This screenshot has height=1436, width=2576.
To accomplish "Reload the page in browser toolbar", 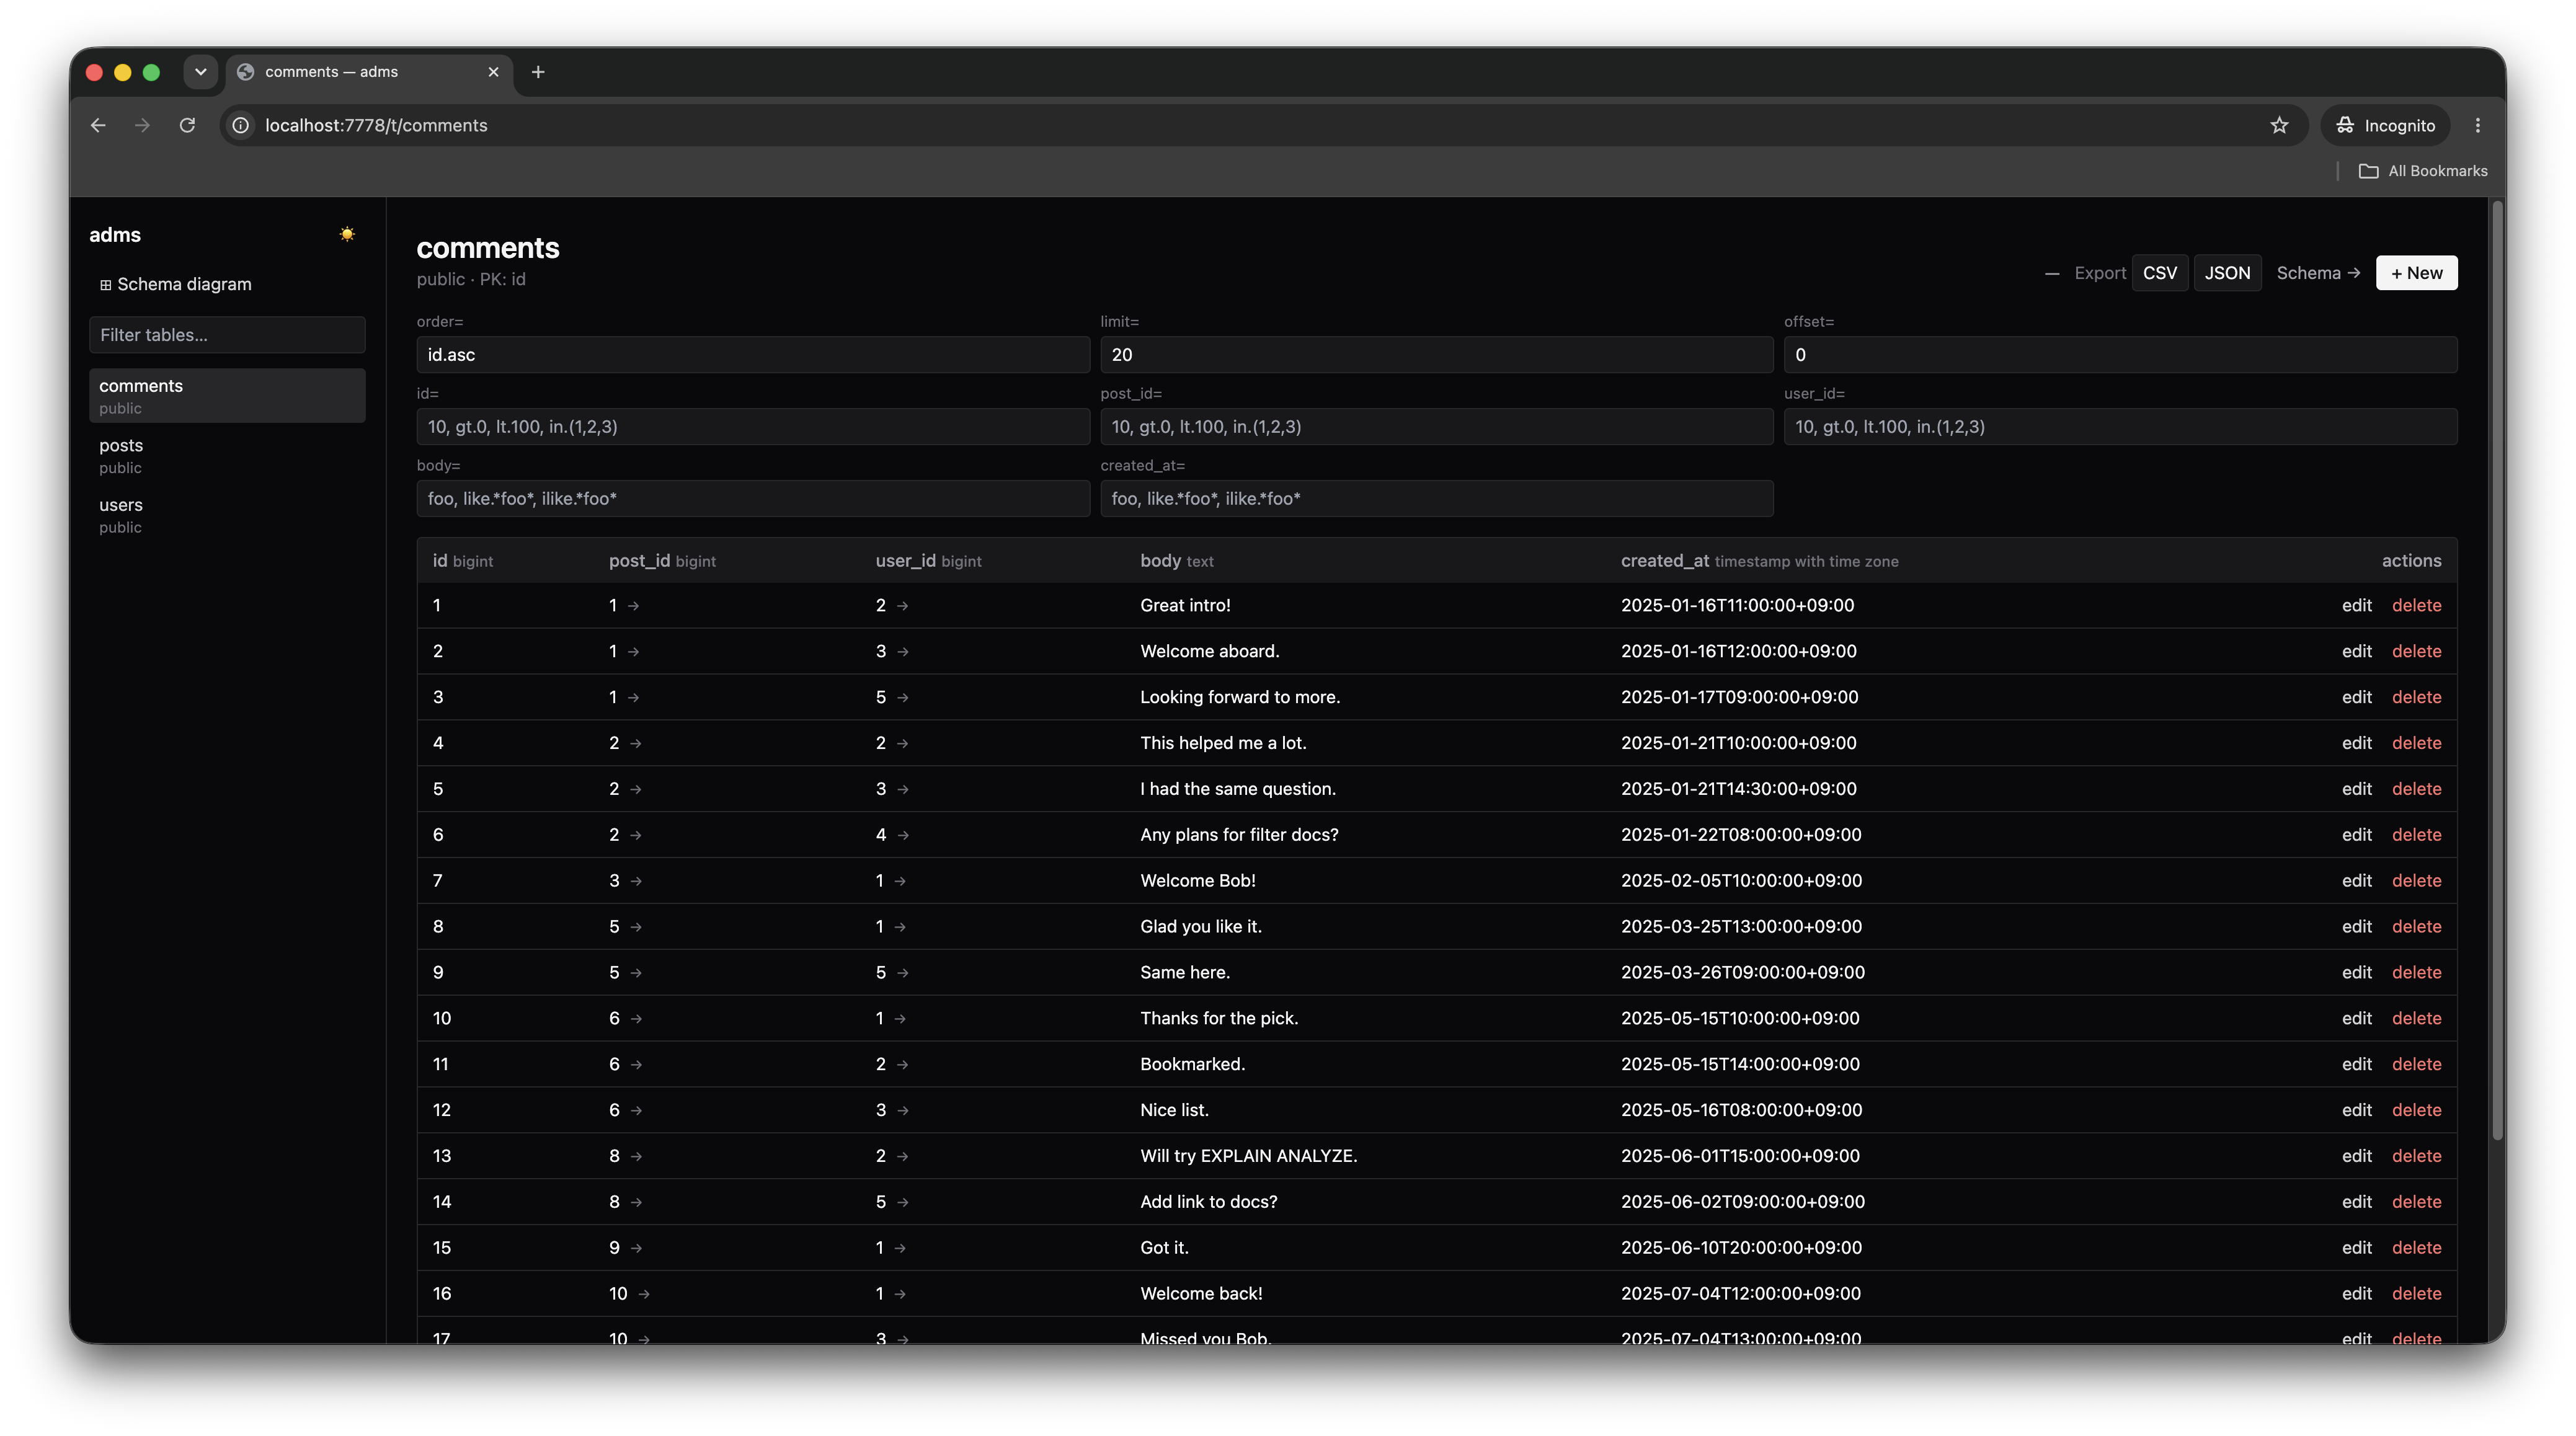I will (x=187, y=125).
